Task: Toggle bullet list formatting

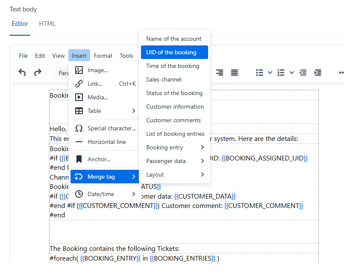Action: (259, 73)
